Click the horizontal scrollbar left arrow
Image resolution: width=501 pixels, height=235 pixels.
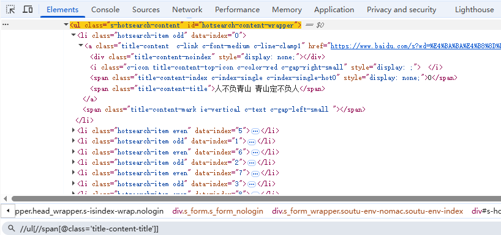(5, 199)
